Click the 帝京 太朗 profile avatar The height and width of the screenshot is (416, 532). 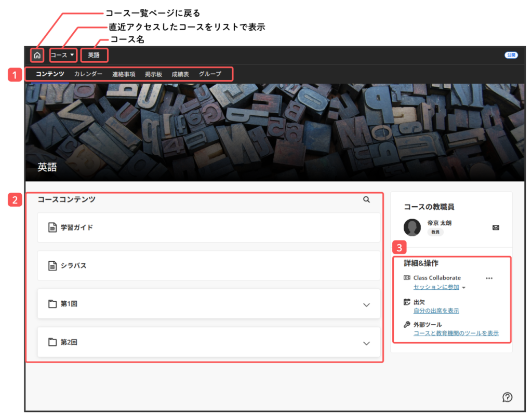pos(412,227)
